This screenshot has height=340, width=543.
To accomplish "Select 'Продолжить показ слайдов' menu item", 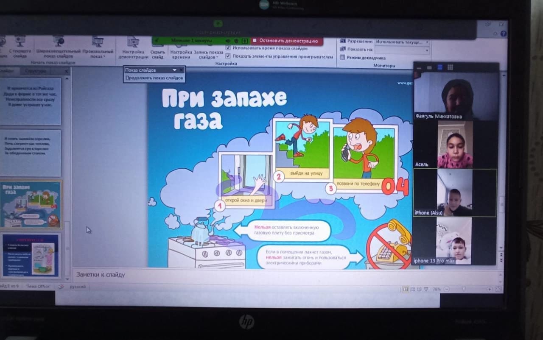I will click(x=154, y=78).
